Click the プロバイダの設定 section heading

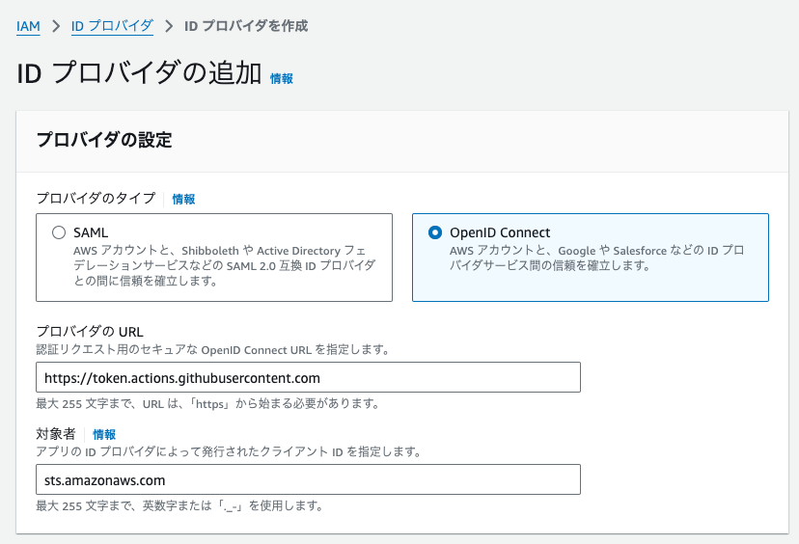[x=104, y=140]
